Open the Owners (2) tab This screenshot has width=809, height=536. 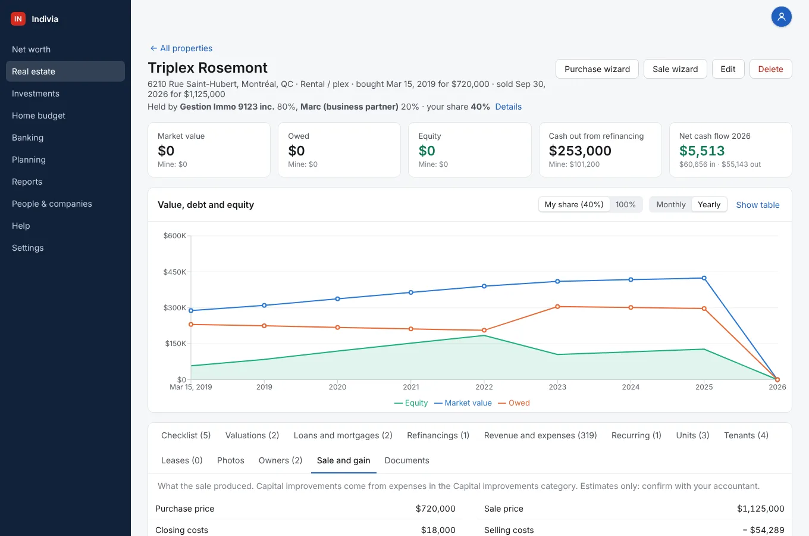[x=281, y=460]
